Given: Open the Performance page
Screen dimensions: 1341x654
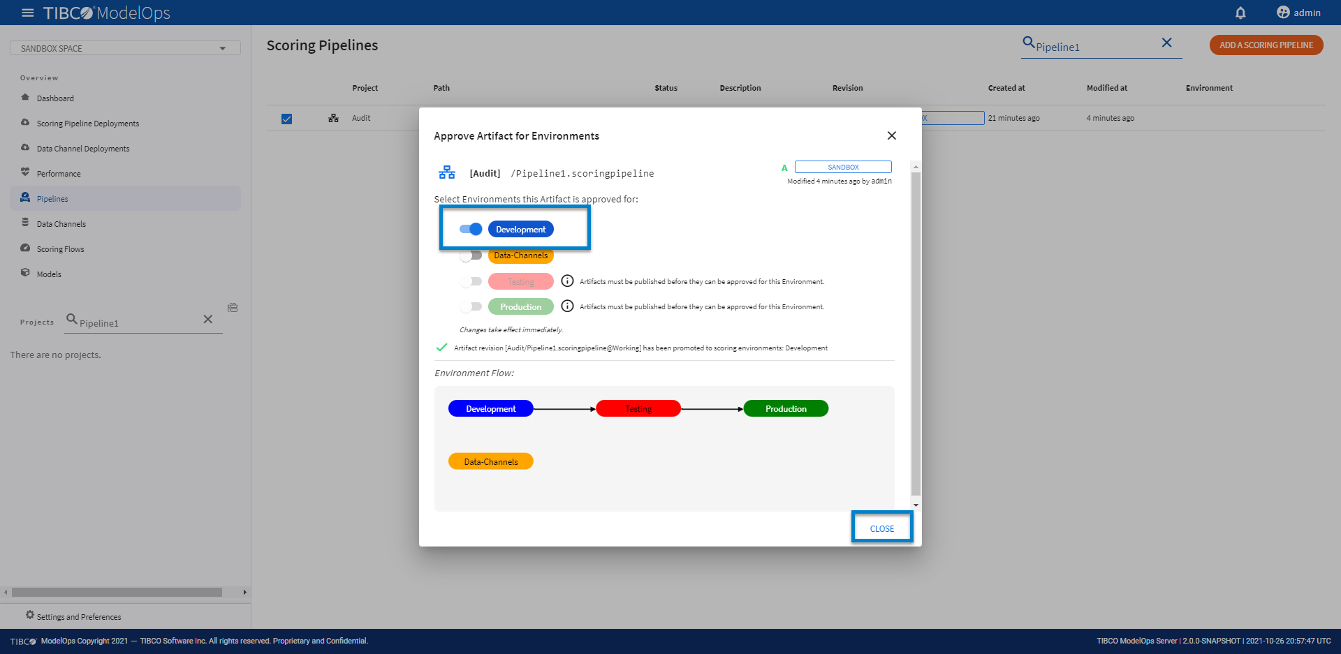Looking at the screenshot, I should tap(59, 174).
